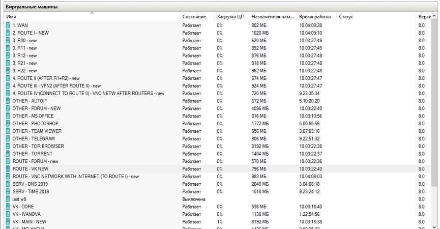Click the icon for OTHER - TELEGRAM machine
Viewport: 440px width, 229px height.
coord(8,138)
